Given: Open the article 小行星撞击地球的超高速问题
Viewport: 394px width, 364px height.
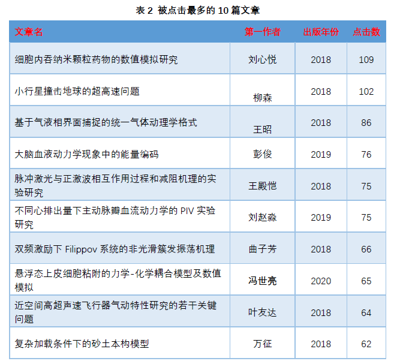Looking at the screenshot, I should click(x=77, y=91).
